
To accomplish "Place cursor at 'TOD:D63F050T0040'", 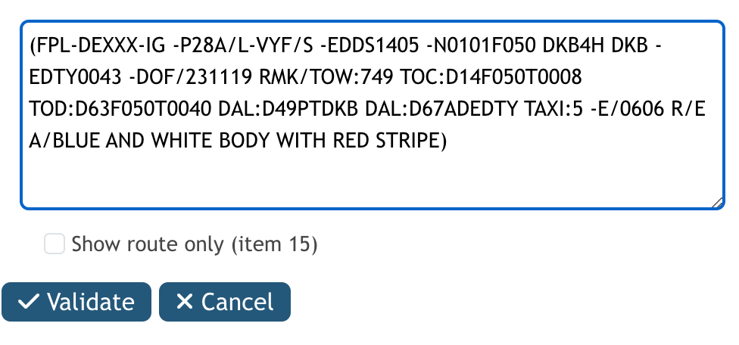I will pos(120,109).
